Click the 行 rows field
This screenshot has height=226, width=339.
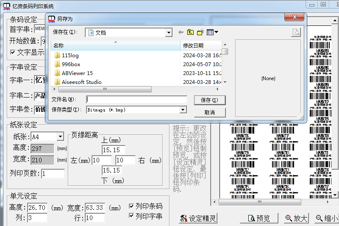[95, 218]
